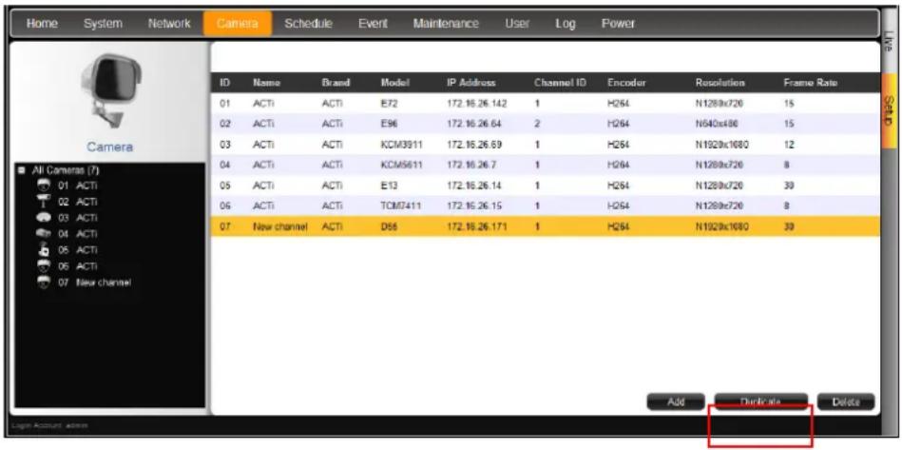The image size is (902, 450).
Task: Collapse the All Cameras (7) tree node
Action: tap(22, 171)
